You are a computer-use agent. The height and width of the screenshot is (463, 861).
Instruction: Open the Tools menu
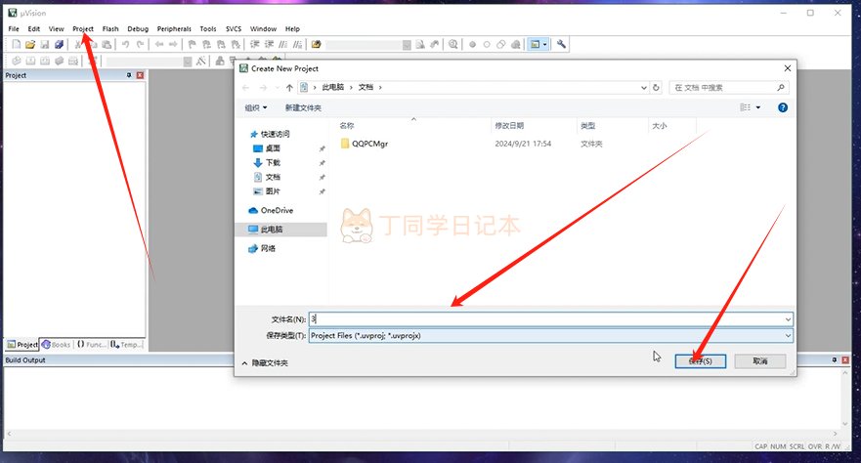tap(208, 29)
